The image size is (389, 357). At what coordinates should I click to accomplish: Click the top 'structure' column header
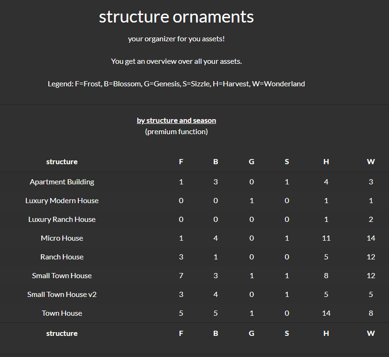click(62, 162)
